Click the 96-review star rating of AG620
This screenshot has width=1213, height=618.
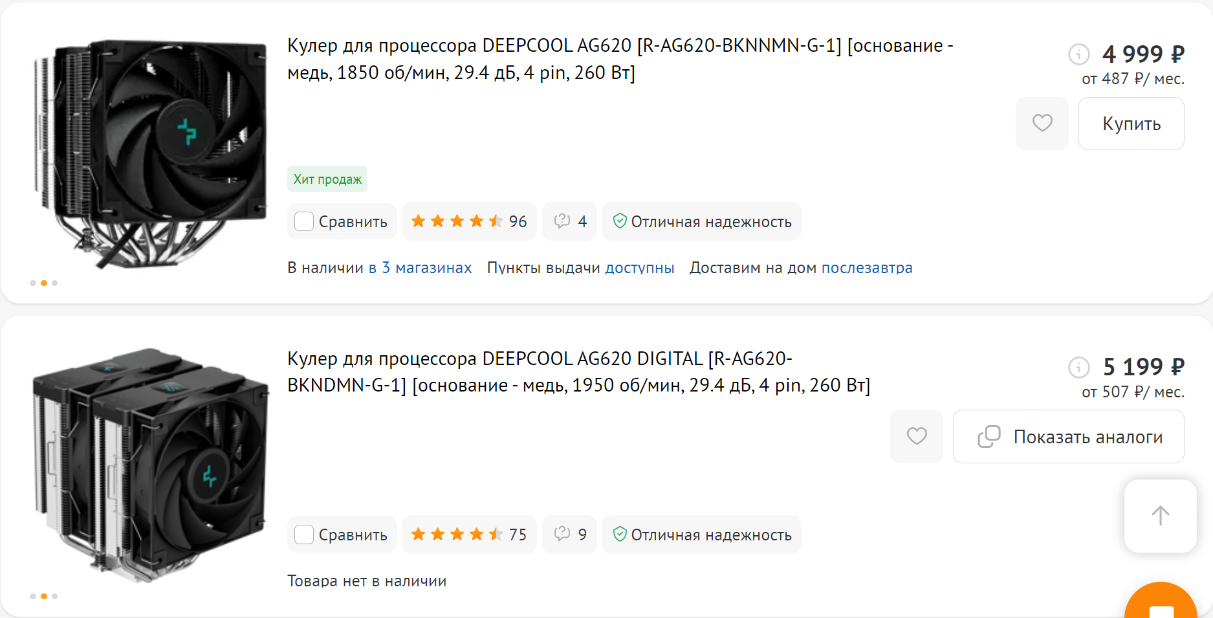point(468,222)
